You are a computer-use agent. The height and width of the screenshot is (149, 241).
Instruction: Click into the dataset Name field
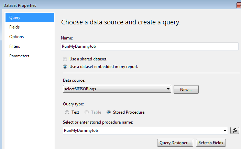[150, 46]
